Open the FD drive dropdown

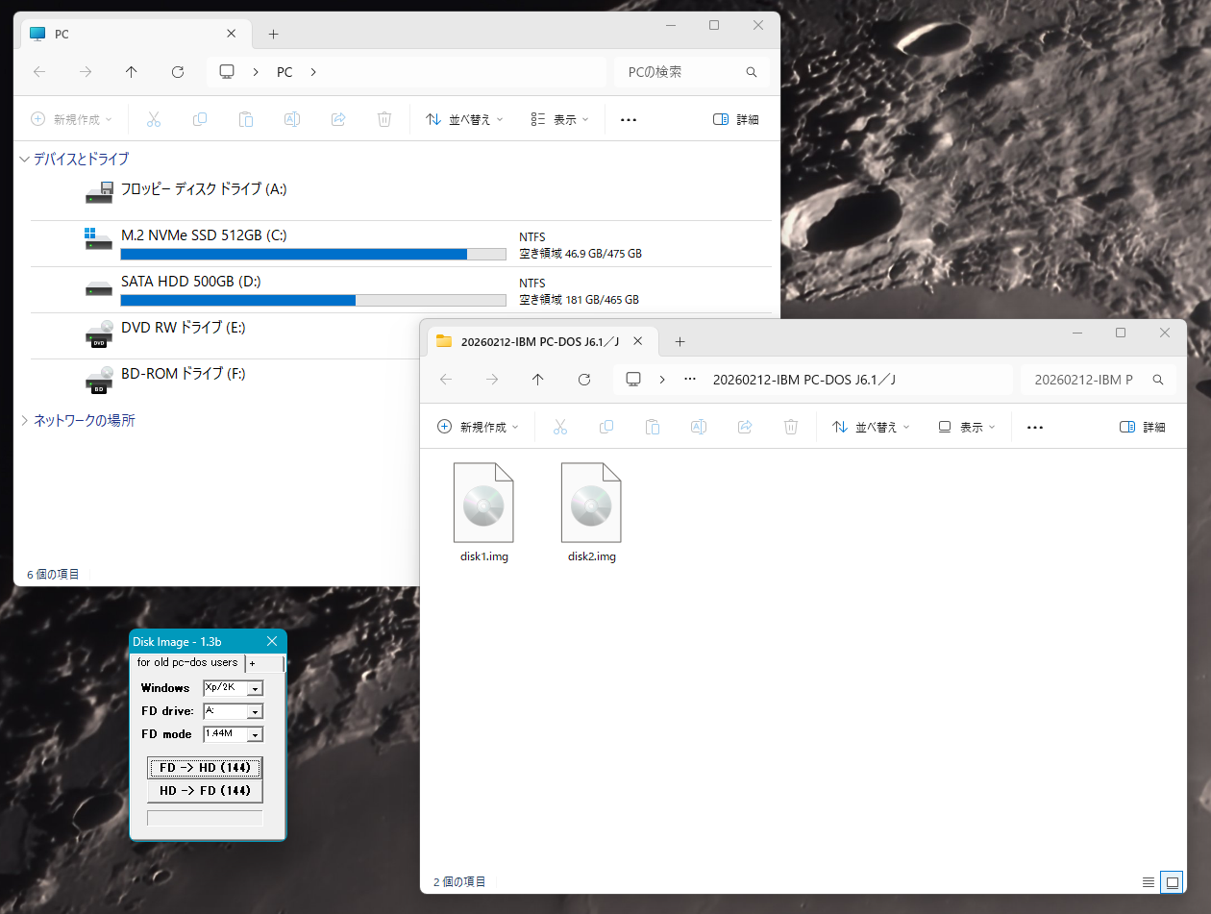[255, 711]
